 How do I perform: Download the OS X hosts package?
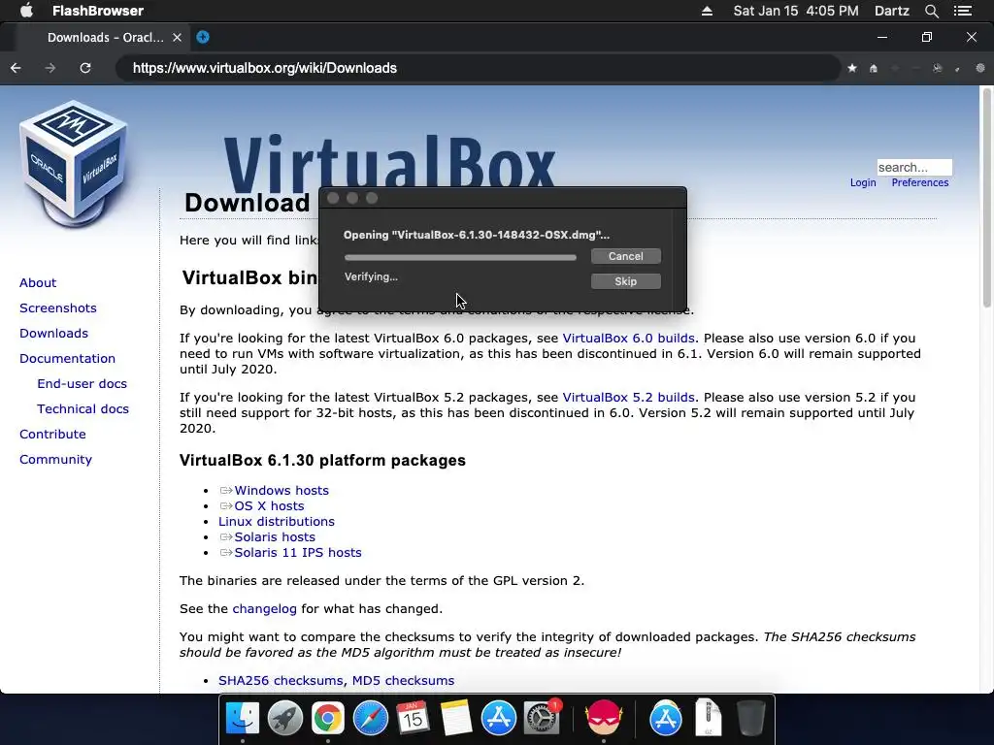coord(269,506)
